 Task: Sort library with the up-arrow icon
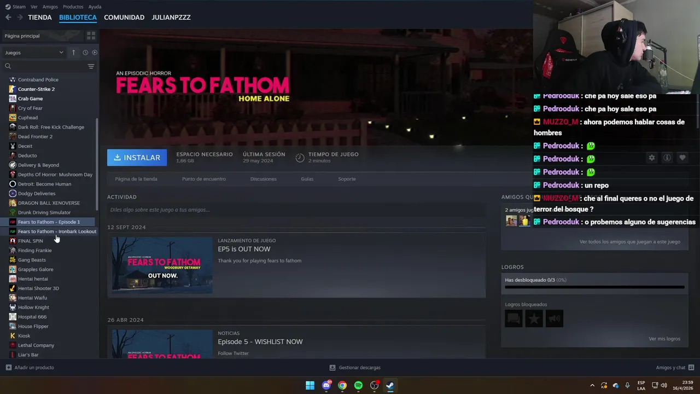(73, 53)
